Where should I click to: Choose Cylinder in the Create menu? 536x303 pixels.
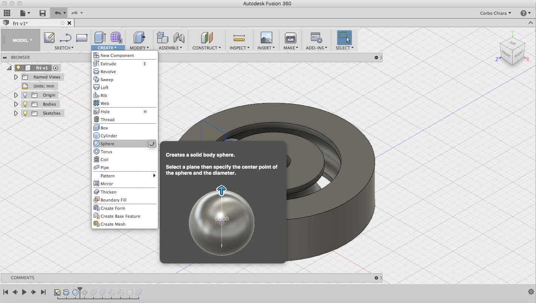coord(125,136)
